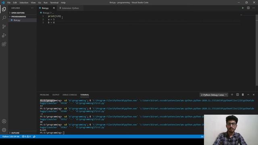
Task: Run Python file with play icon
Action: point(243,8)
